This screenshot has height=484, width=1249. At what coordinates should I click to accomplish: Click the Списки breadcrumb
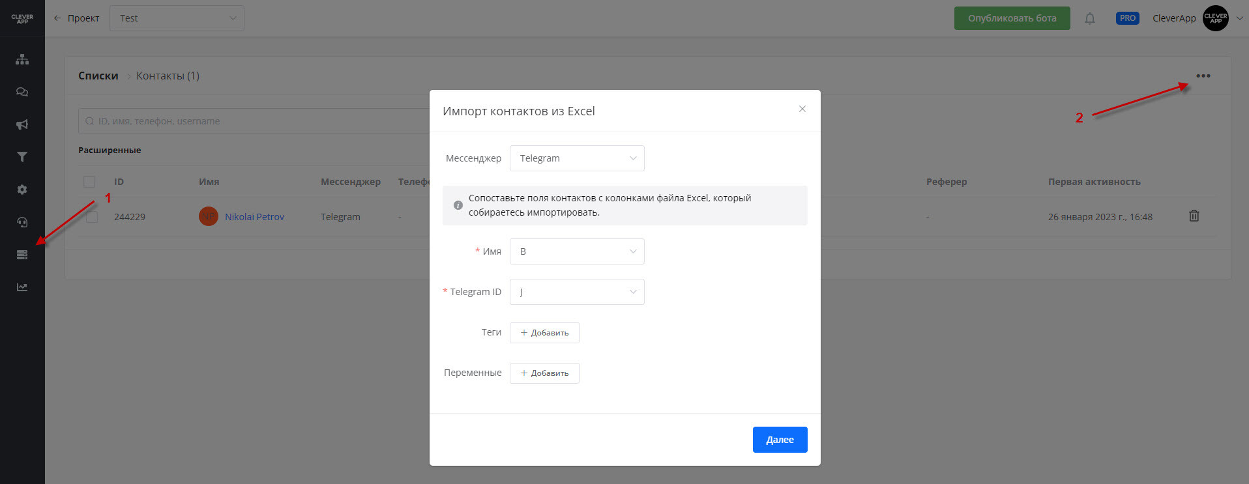[x=98, y=76]
